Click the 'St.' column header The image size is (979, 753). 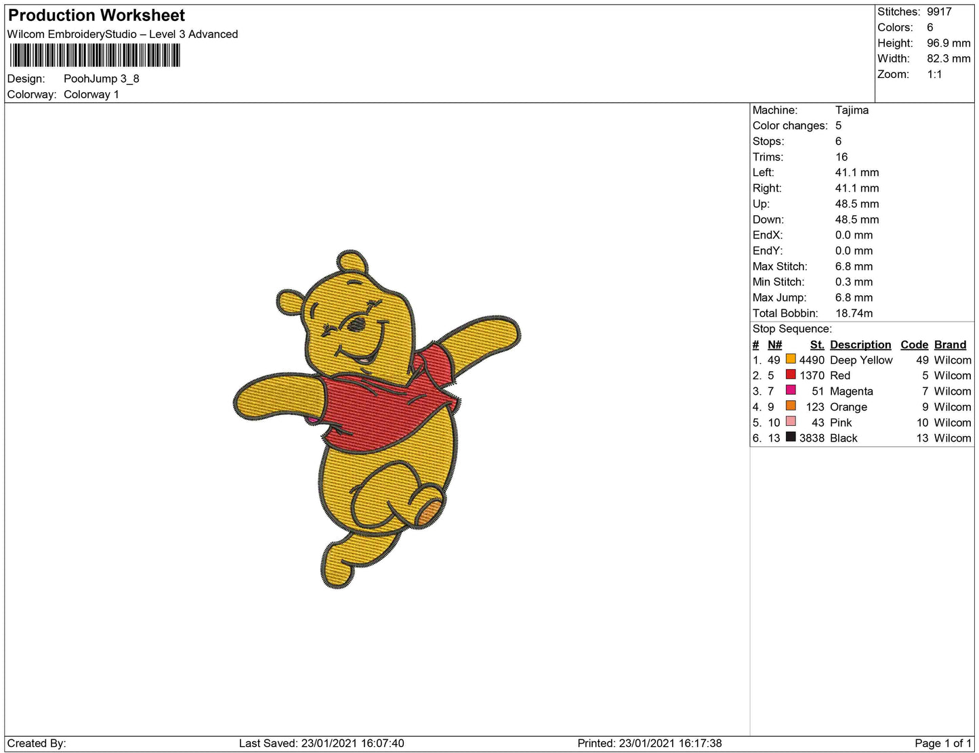coord(817,345)
